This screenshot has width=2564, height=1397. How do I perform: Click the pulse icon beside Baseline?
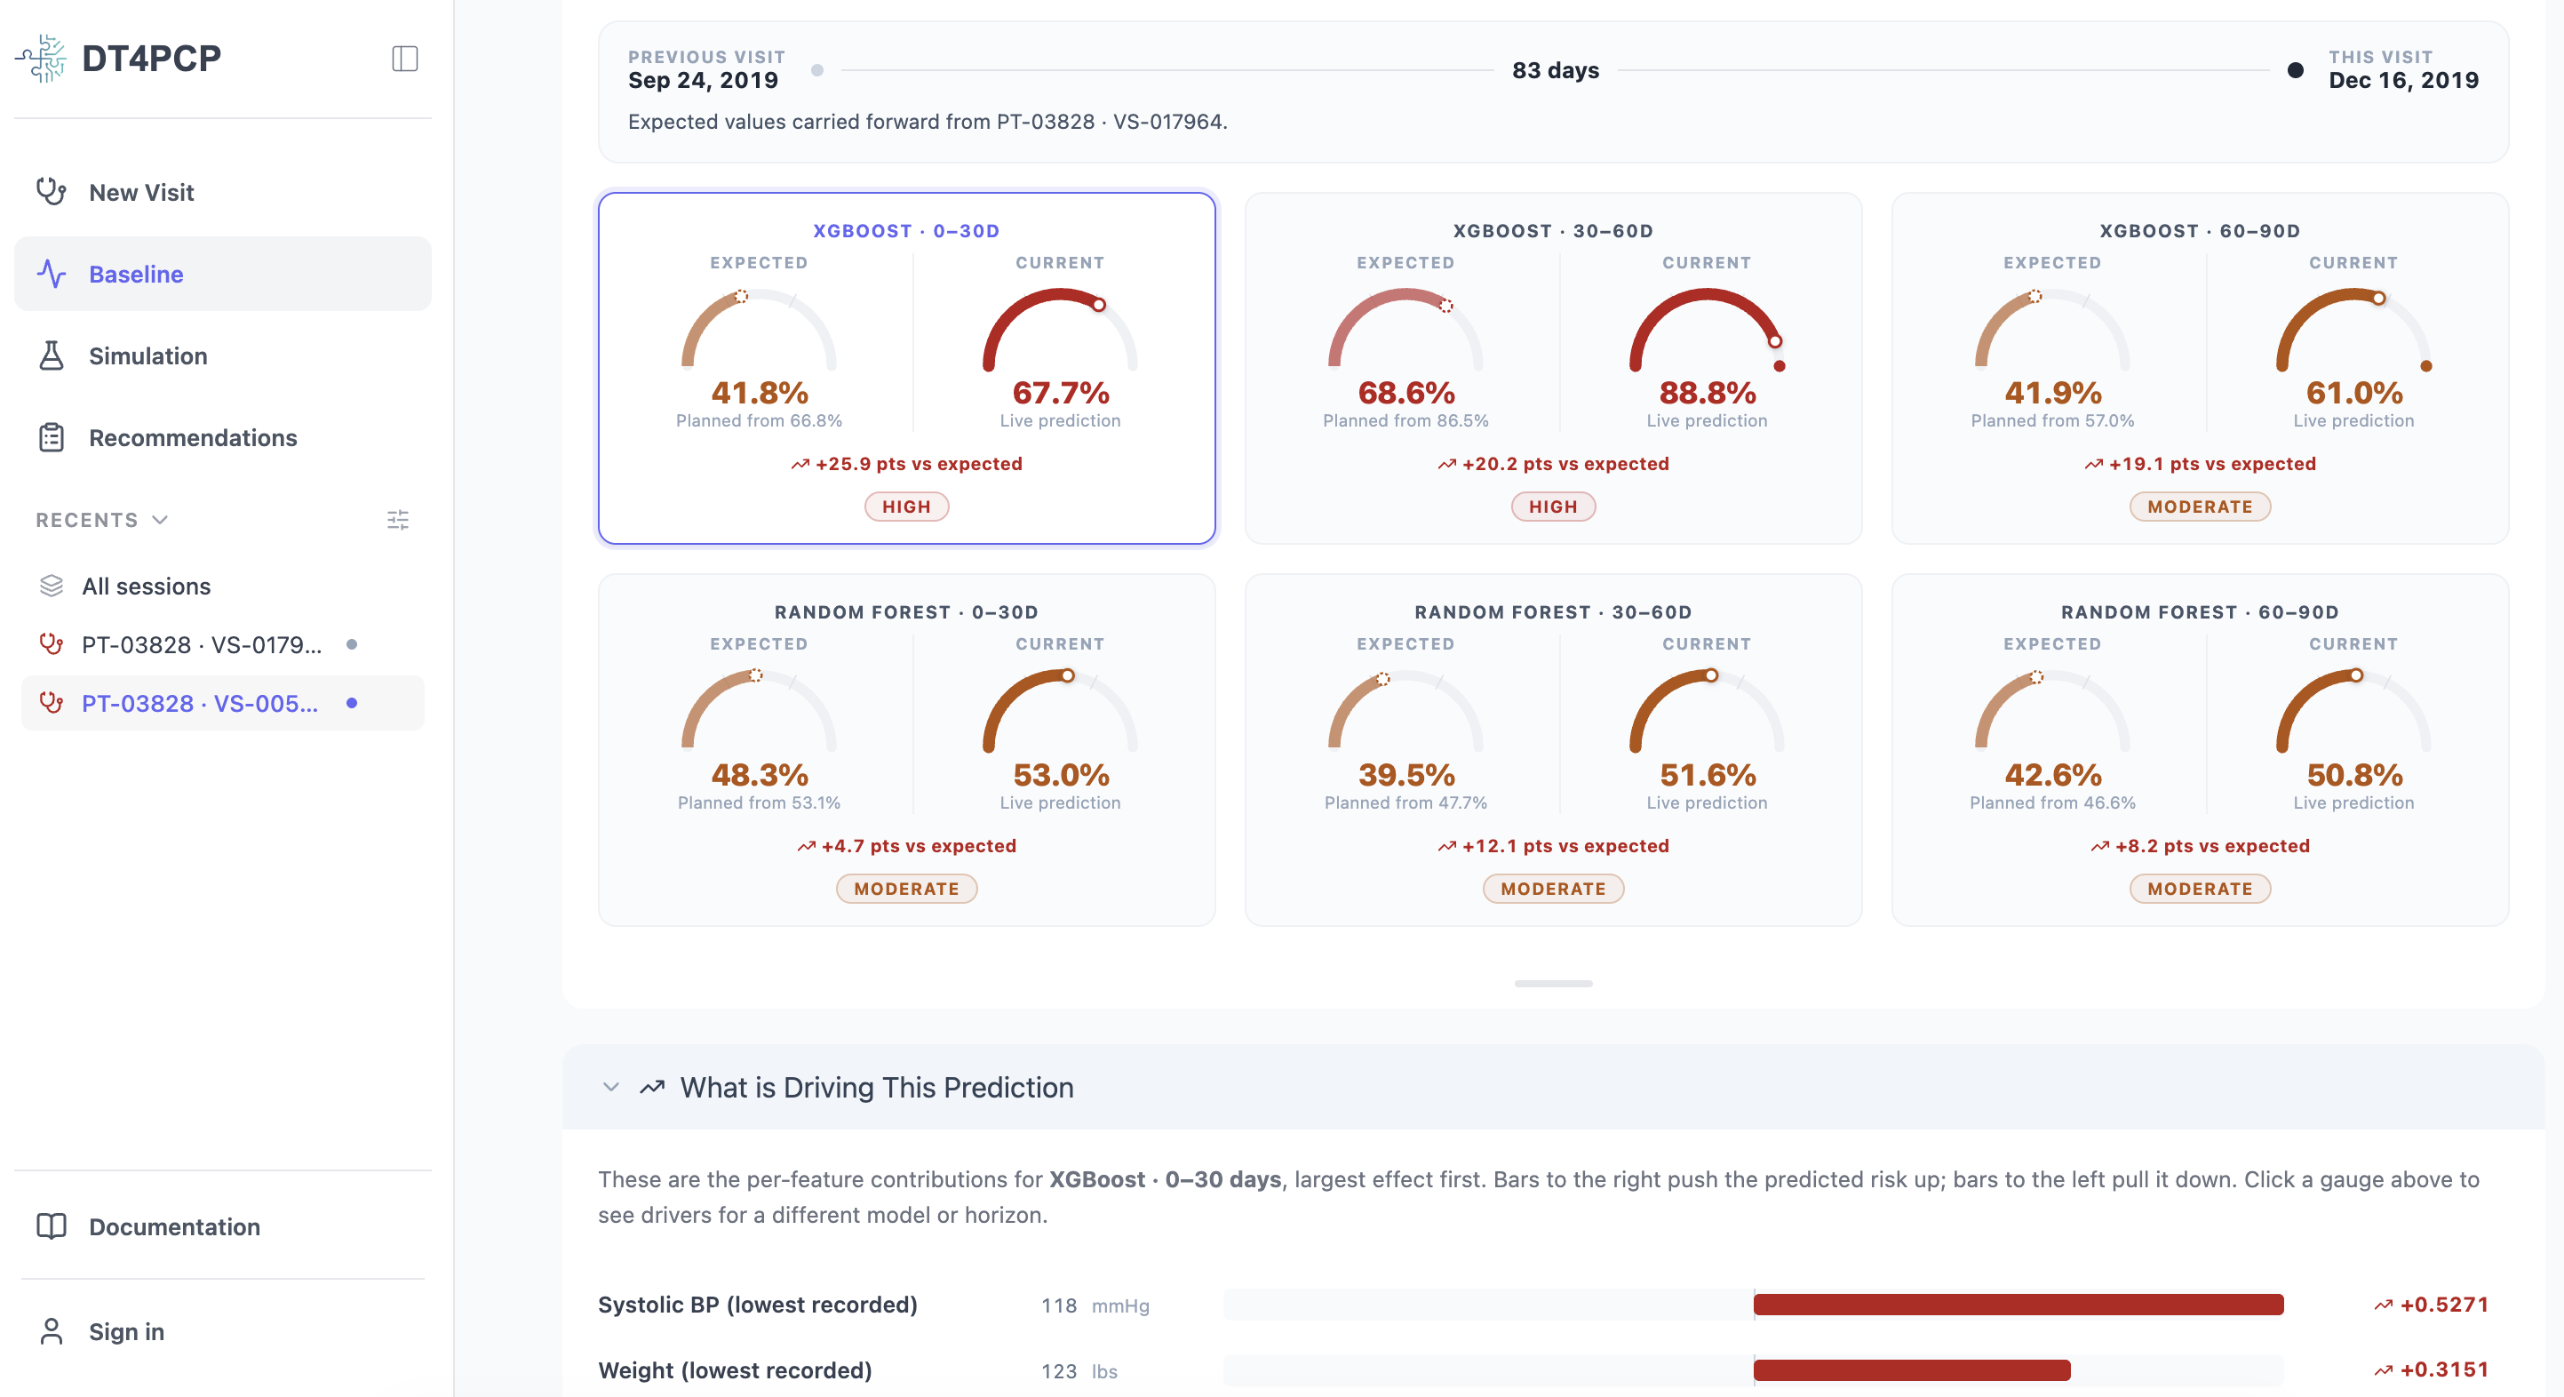click(x=52, y=274)
